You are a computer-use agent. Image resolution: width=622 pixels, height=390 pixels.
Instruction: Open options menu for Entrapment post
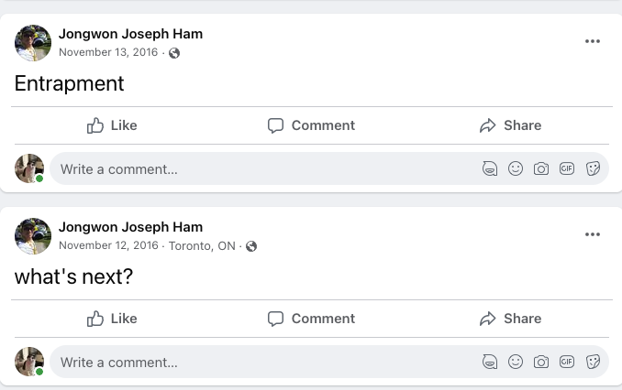593,41
